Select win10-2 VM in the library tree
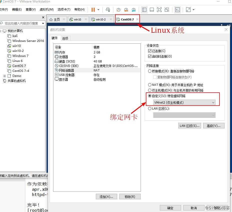 pos(18,51)
